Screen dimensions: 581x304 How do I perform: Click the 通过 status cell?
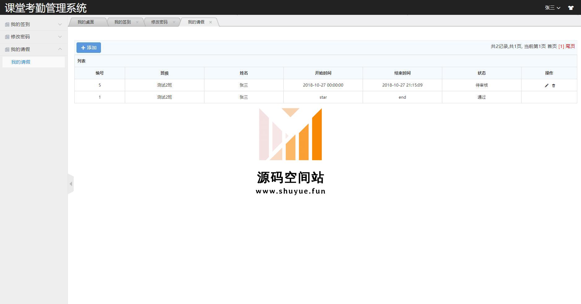[482, 97]
